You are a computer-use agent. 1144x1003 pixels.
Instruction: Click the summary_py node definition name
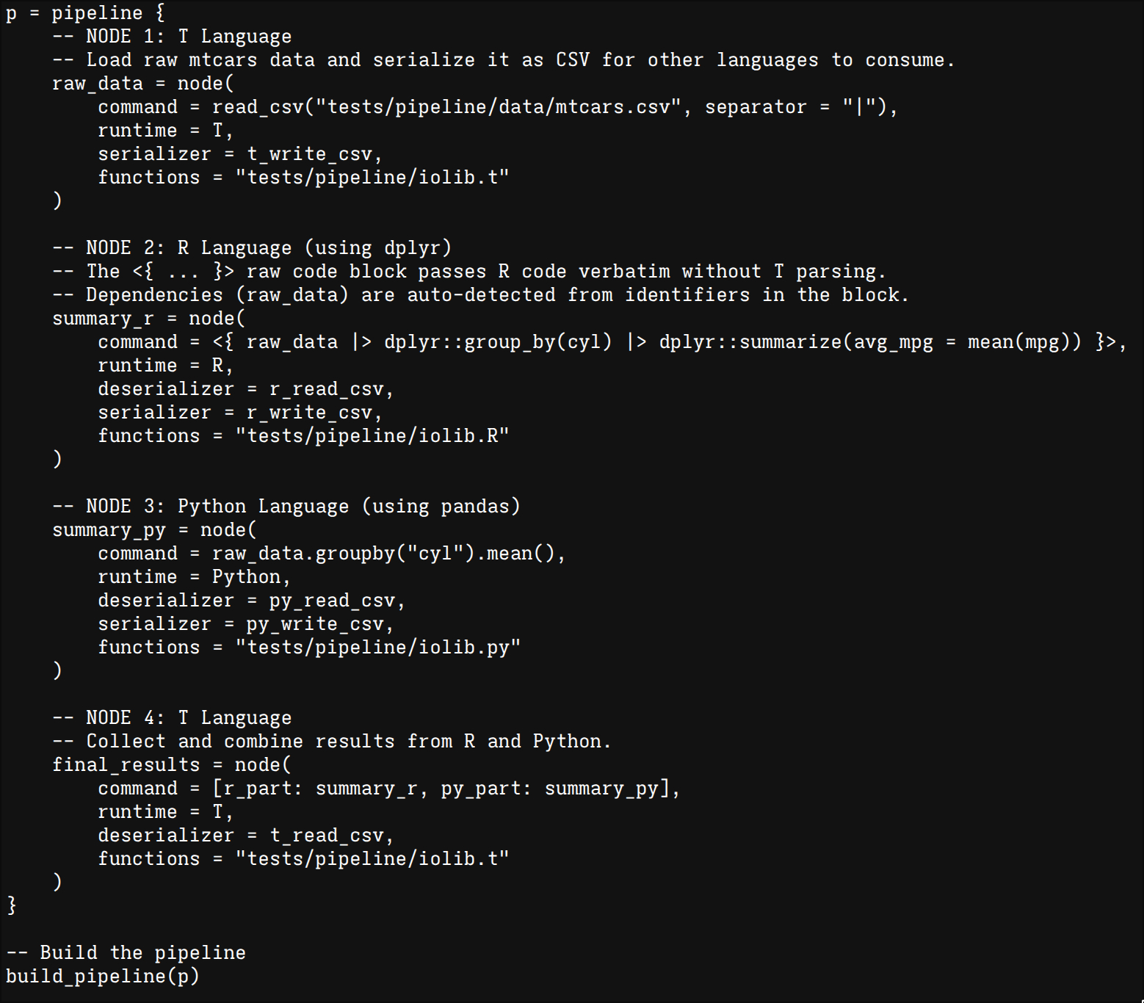click(x=109, y=530)
